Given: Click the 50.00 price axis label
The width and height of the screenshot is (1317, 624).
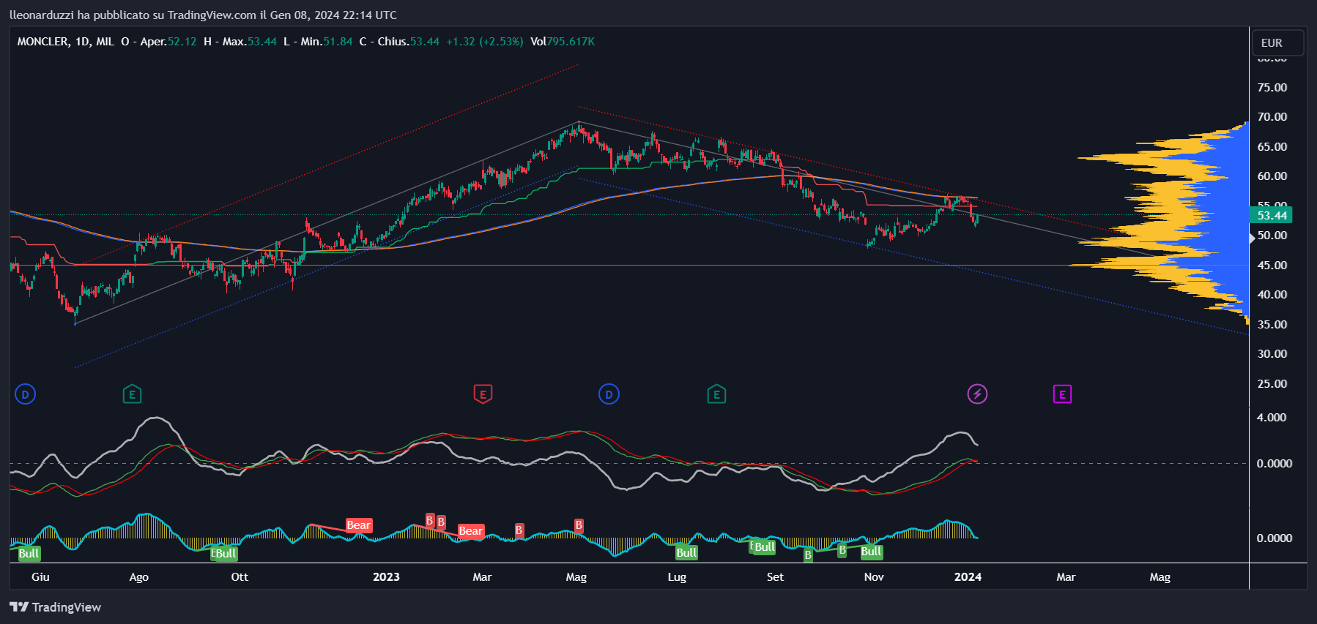Looking at the screenshot, I should [1272, 235].
